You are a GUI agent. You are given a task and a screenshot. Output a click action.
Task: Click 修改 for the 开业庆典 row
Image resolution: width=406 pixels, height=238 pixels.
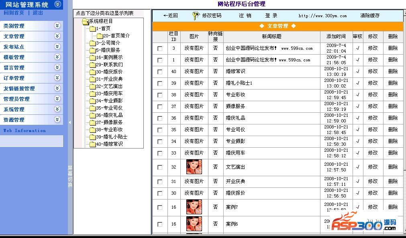pos(373,181)
